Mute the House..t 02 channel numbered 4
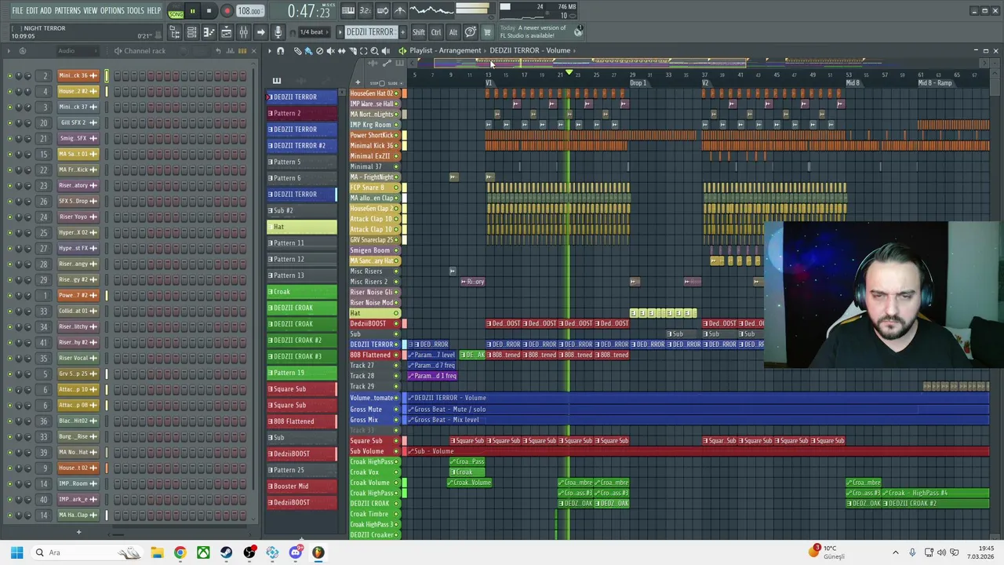 pos(9,91)
